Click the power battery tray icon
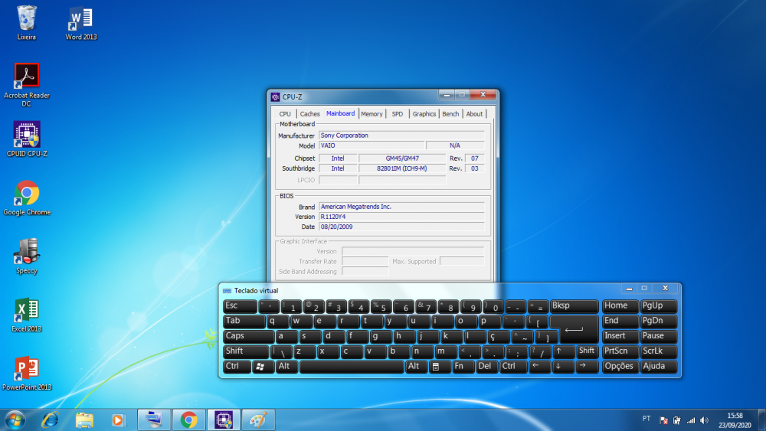766x431 pixels. pos(677,420)
